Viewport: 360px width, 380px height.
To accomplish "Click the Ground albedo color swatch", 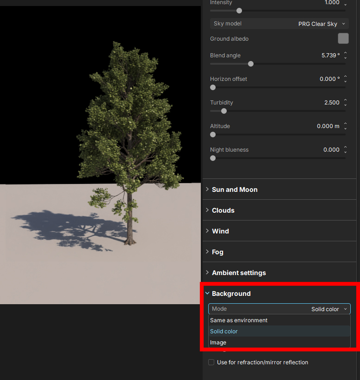I will pos(343,38).
